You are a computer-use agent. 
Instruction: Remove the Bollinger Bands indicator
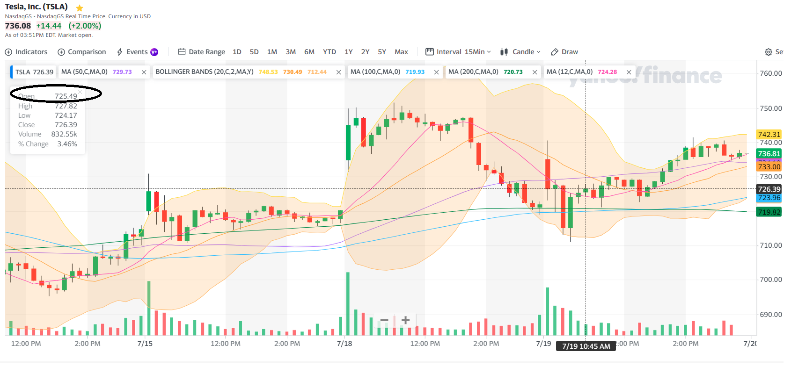[x=338, y=72]
